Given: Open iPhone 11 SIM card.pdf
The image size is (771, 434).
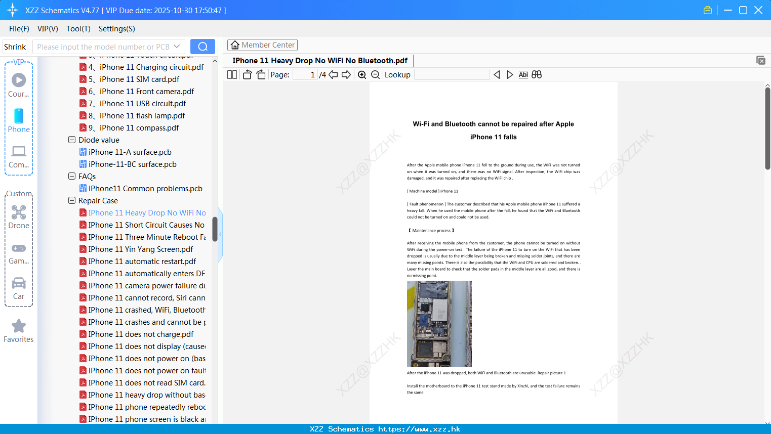Looking at the screenshot, I should [129, 79].
